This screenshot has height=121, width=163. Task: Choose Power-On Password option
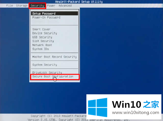[46, 18]
